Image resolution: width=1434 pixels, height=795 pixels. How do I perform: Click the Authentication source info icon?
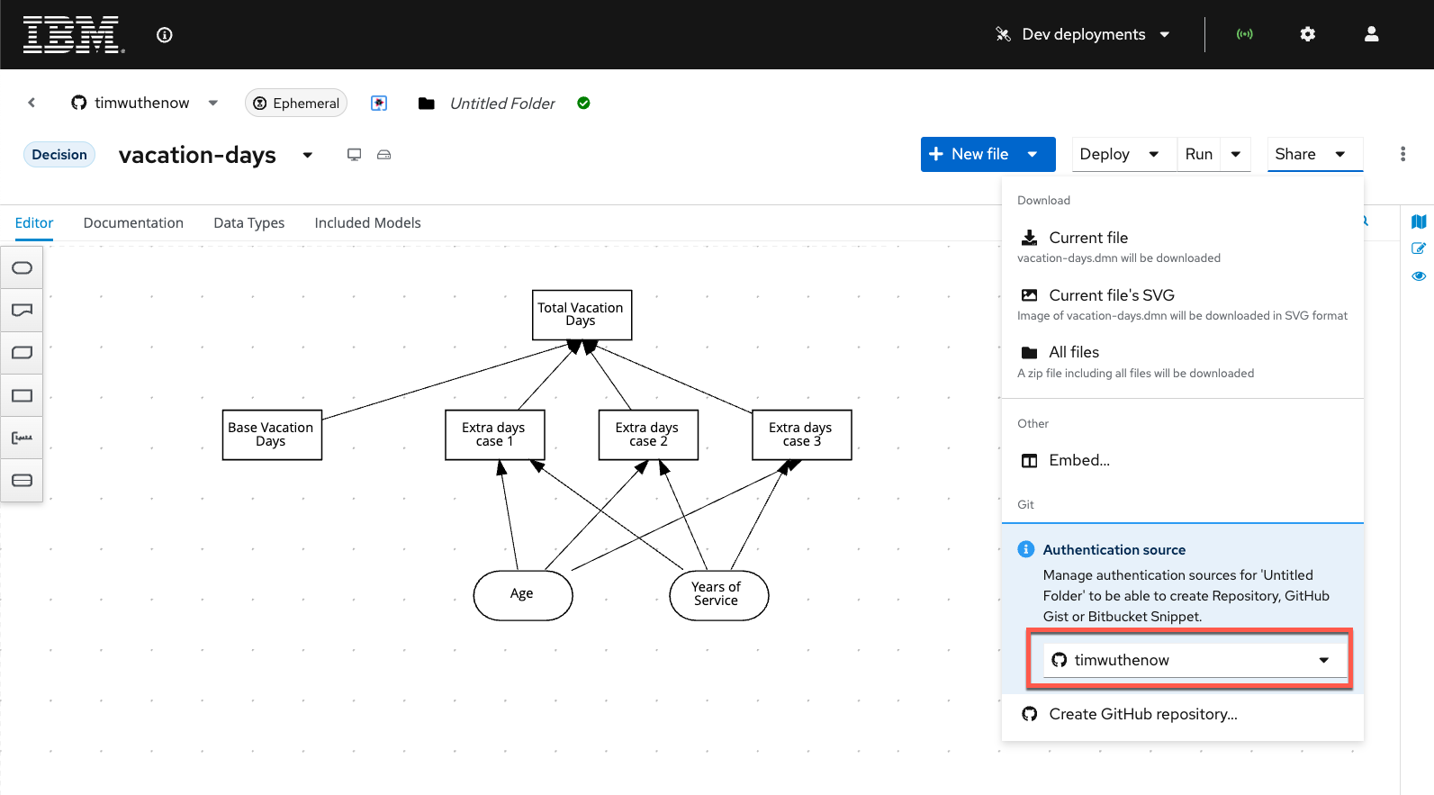(1025, 549)
